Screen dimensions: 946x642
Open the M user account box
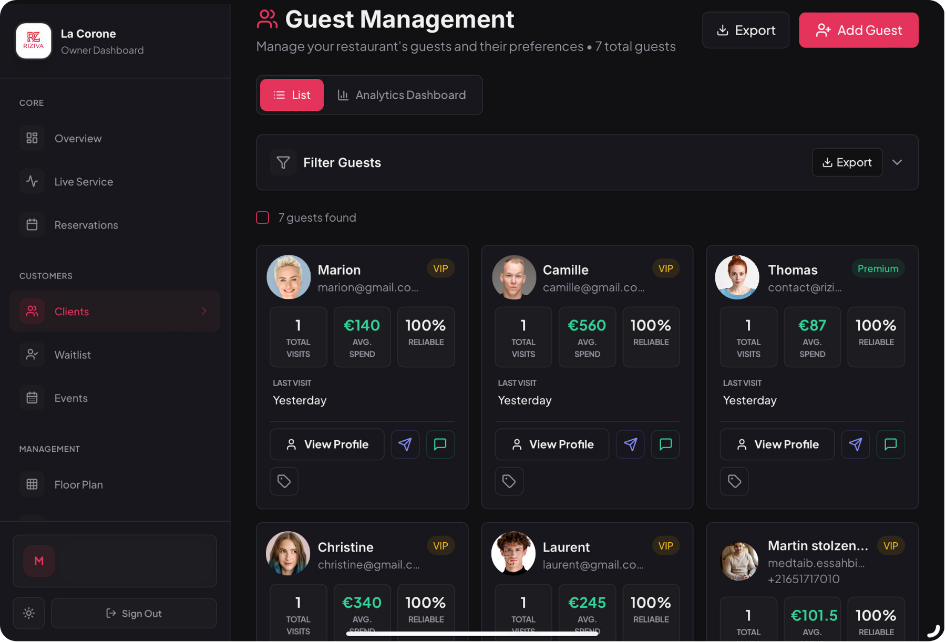[115, 561]
